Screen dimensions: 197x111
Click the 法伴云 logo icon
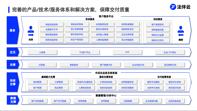[173, 7]
